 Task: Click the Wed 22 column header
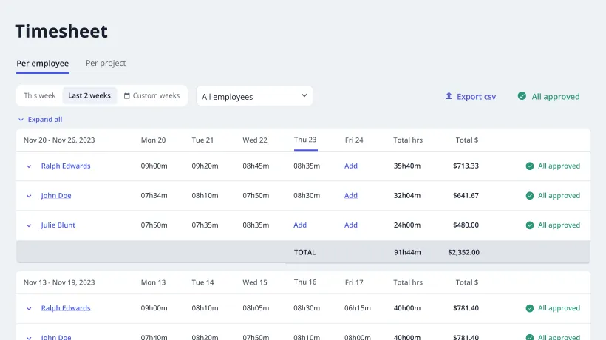pyautogui.click(x=255, y=140)
